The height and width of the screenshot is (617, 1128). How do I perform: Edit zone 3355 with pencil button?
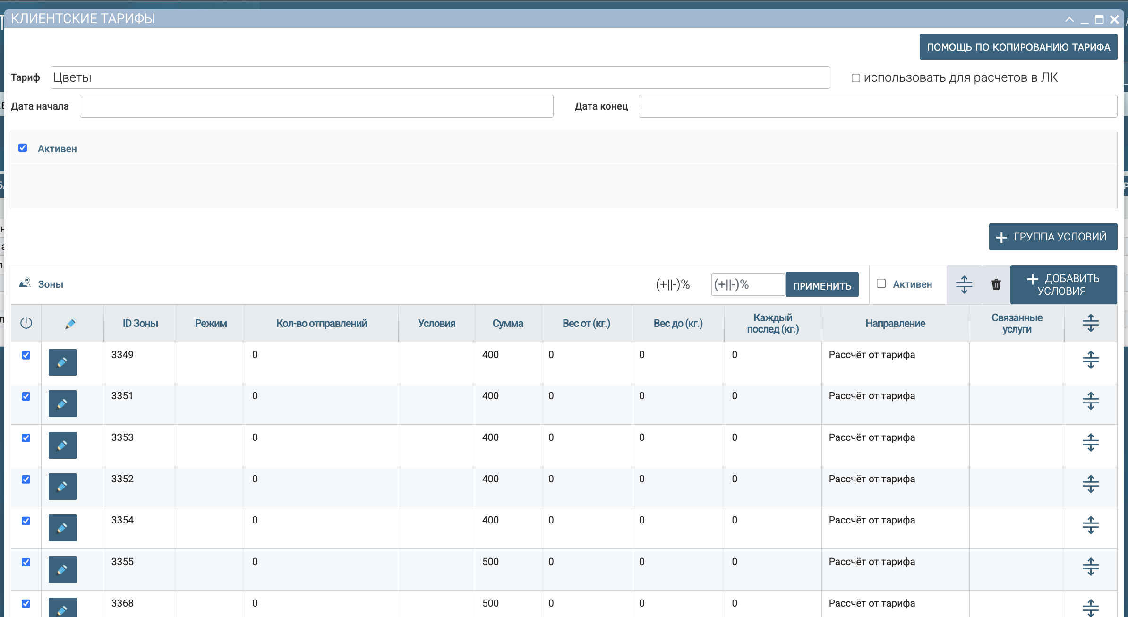click(62, 569)
